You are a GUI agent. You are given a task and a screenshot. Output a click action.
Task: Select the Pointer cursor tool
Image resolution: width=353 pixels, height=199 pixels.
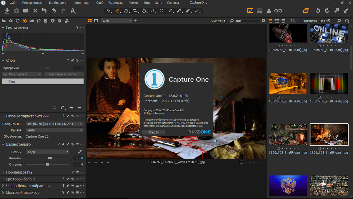tap(109, 11)
